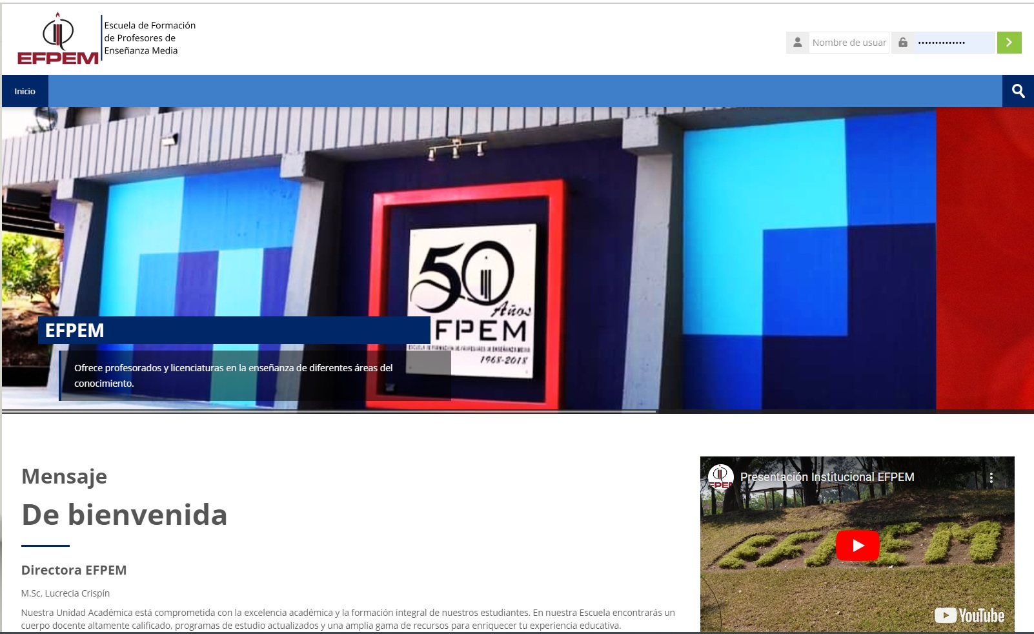Click the user silhouette icon beside username field
This screenshot has height=634, width=1034.
pos(797,42)
